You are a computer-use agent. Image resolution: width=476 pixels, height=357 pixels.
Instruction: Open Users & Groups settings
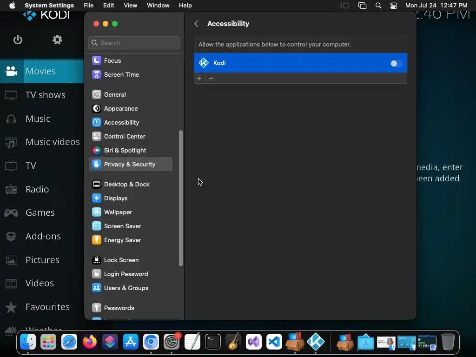(x=131, y=288)
